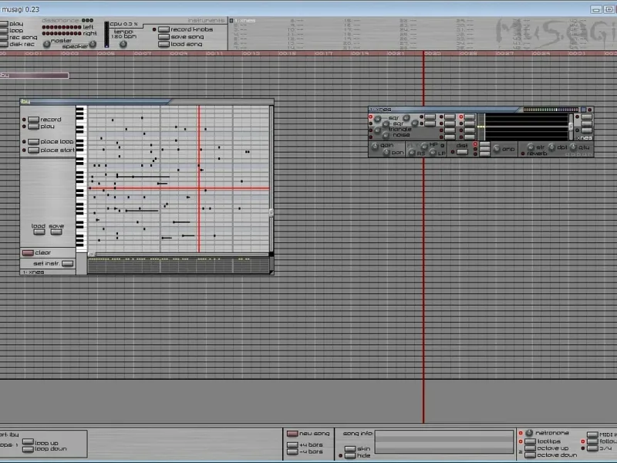Click the dist button in xnes
The image size is (617, 463).
(x=462, y=152)
